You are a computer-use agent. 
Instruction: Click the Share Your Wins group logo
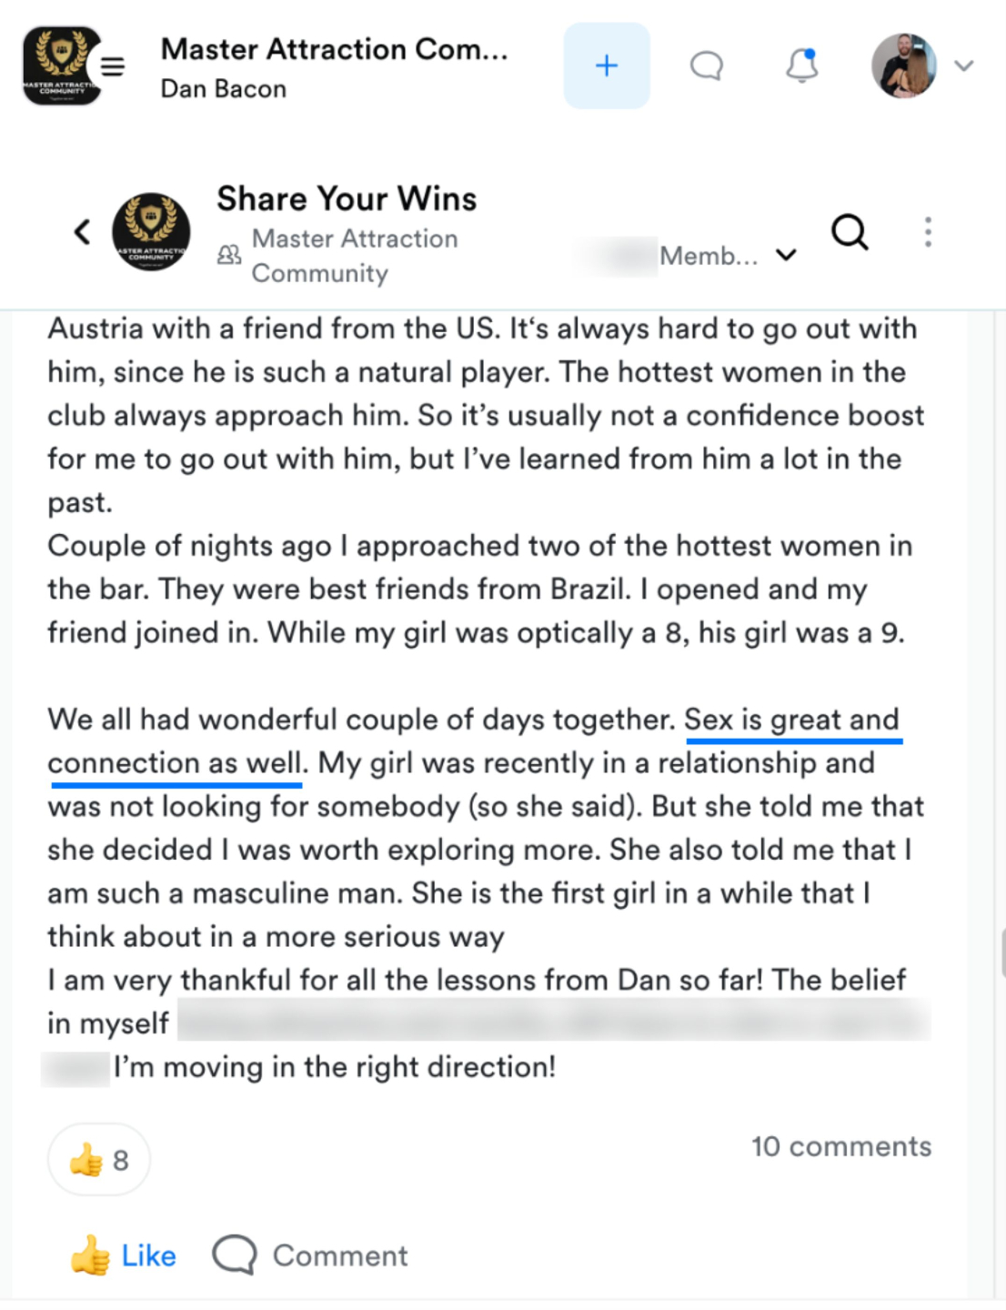(x=151, y=232)
